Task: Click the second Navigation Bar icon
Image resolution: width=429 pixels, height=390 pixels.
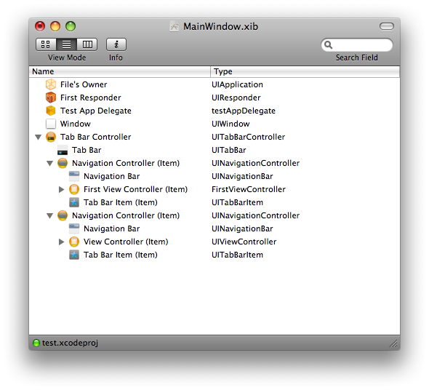Action: [x=74, y=228]
